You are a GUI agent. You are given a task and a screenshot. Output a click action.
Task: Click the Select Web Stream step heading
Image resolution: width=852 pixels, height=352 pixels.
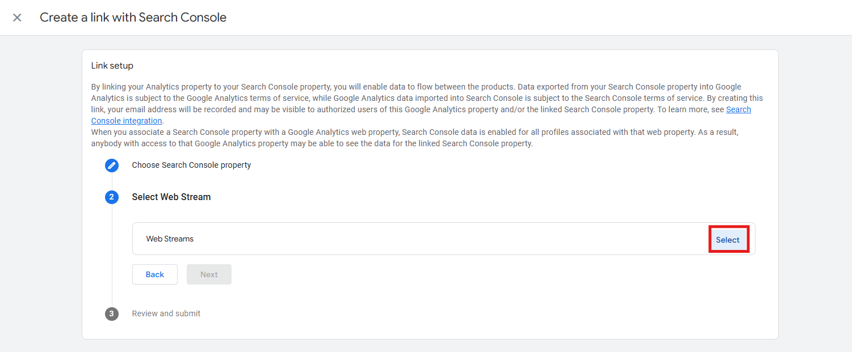click(x=171, y=197)
